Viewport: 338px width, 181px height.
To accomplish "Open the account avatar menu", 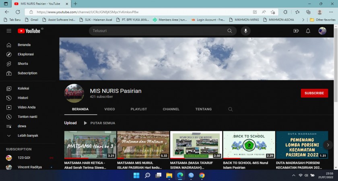I will point(322,31).
